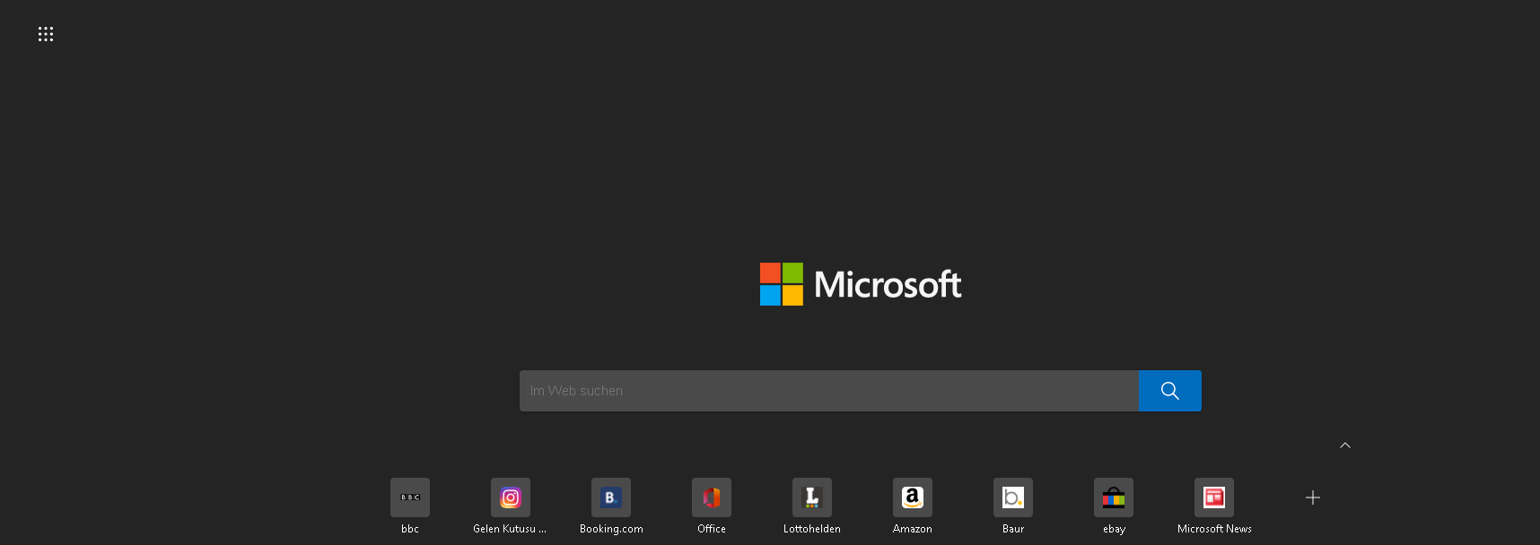Add a new quick link with plus
This screenshot has height=545, width=1540.
[x=1313, y=497]
